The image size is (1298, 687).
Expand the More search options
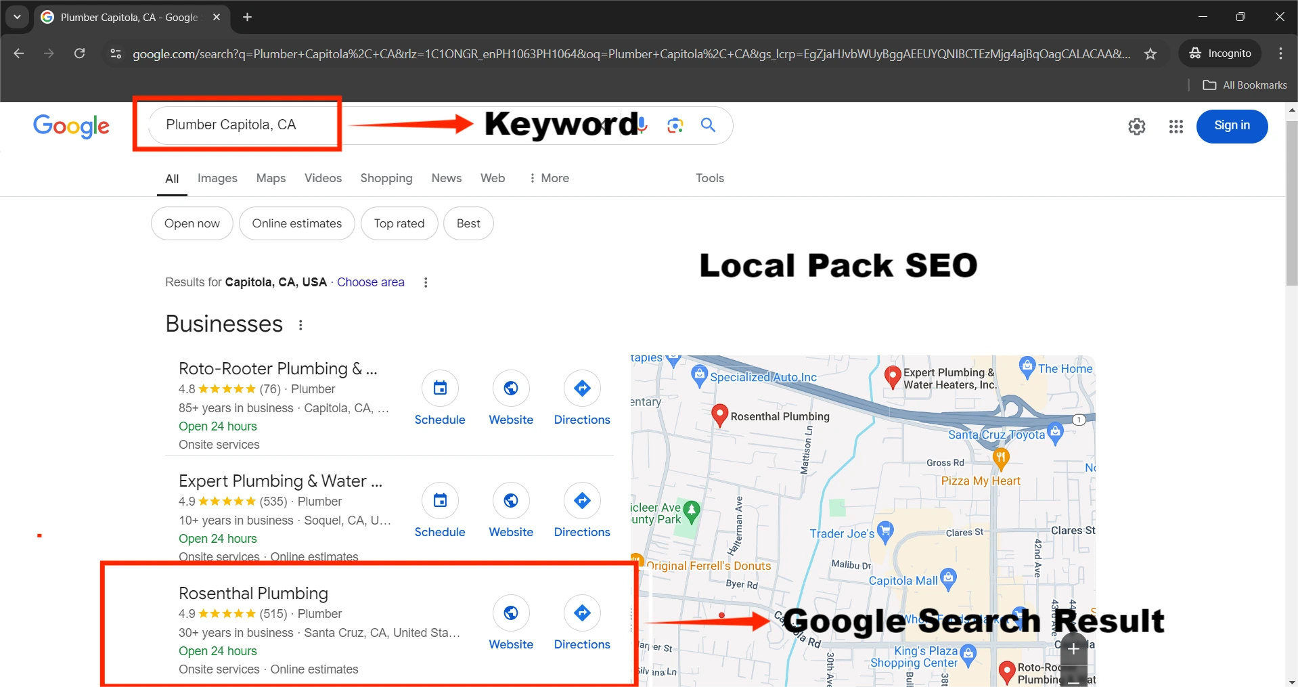pyautogui.click(x=549, y=178)
